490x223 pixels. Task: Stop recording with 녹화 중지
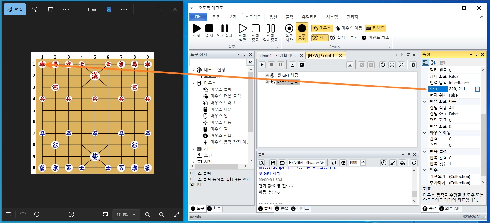coord(302,33)
